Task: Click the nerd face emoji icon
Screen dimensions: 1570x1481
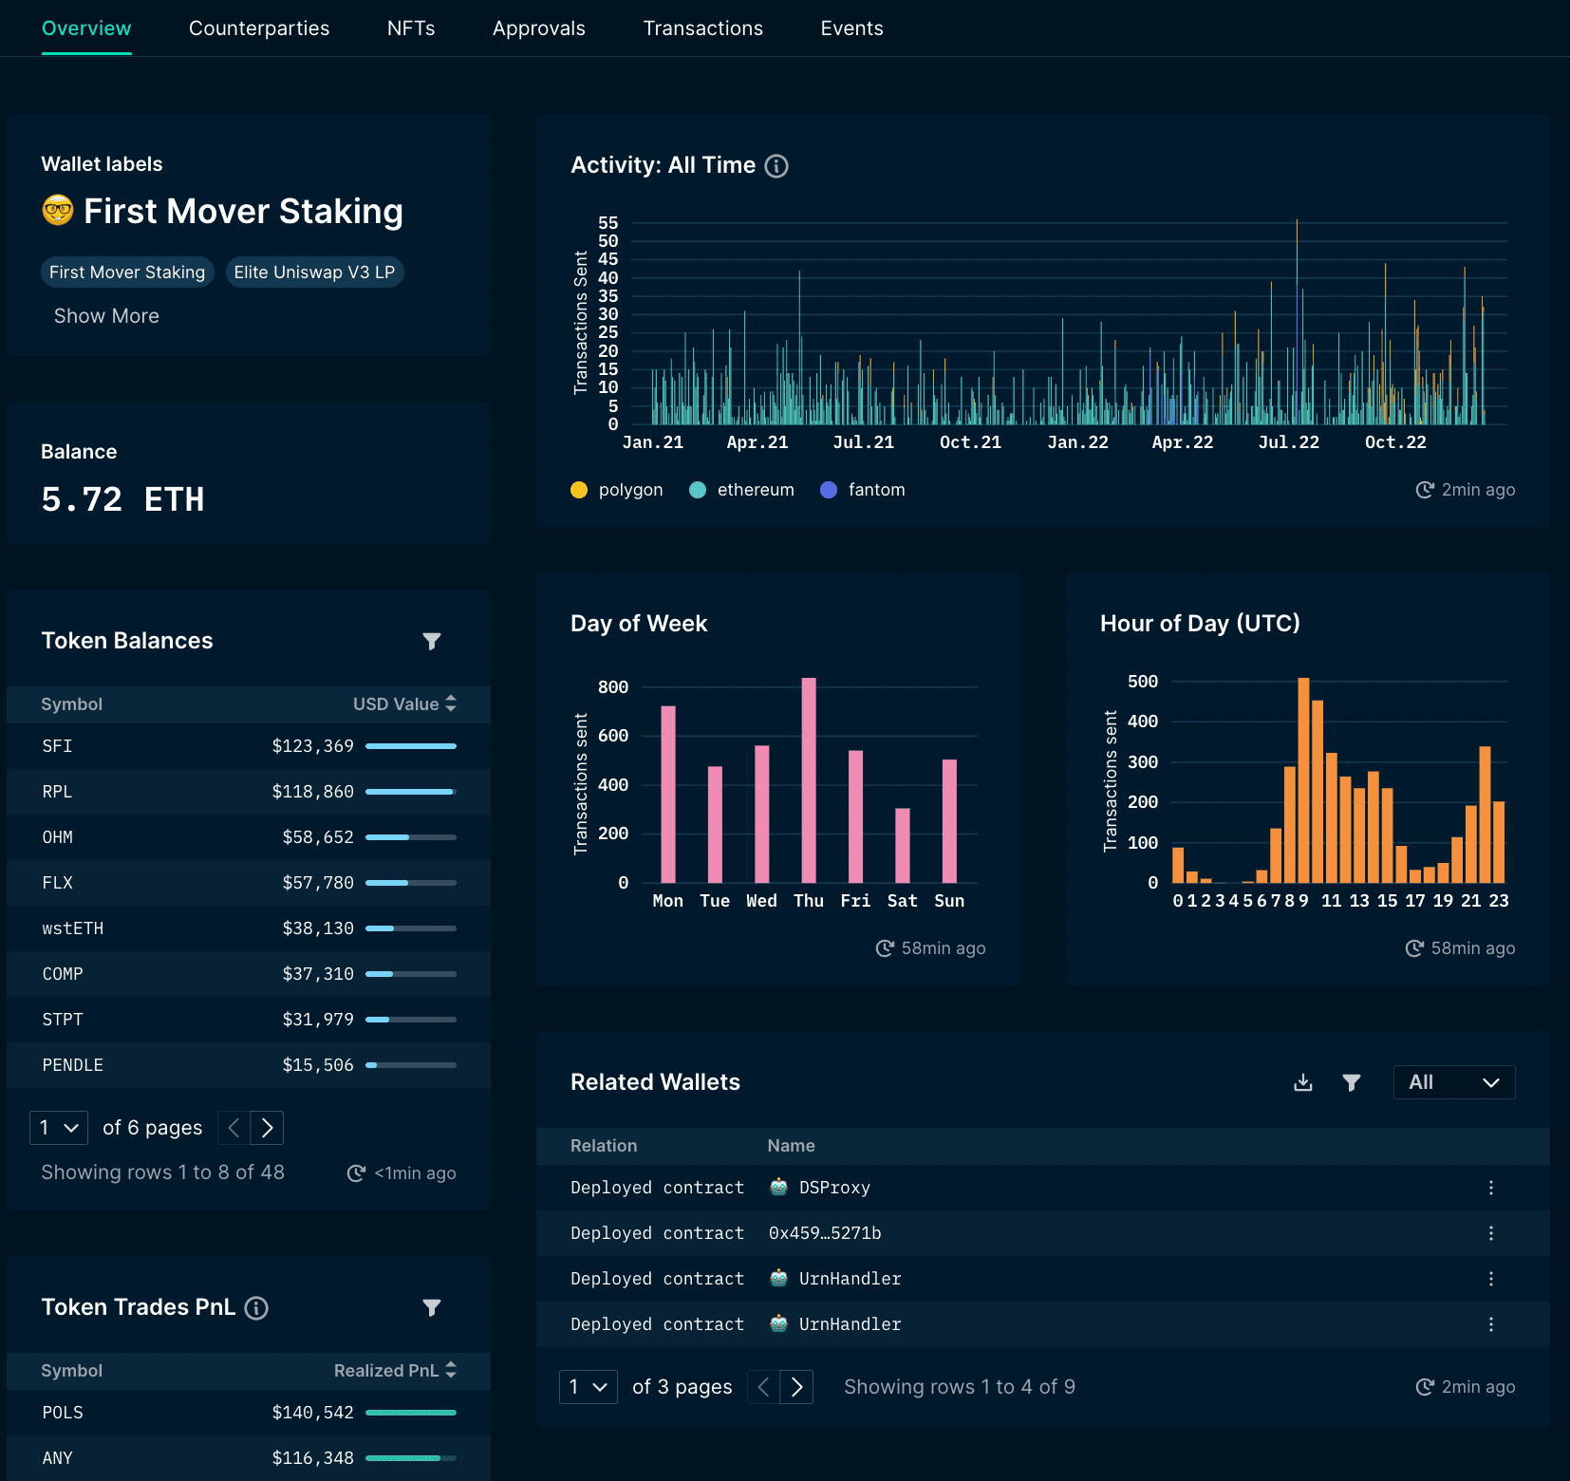Action: click(x=58, y=210)
